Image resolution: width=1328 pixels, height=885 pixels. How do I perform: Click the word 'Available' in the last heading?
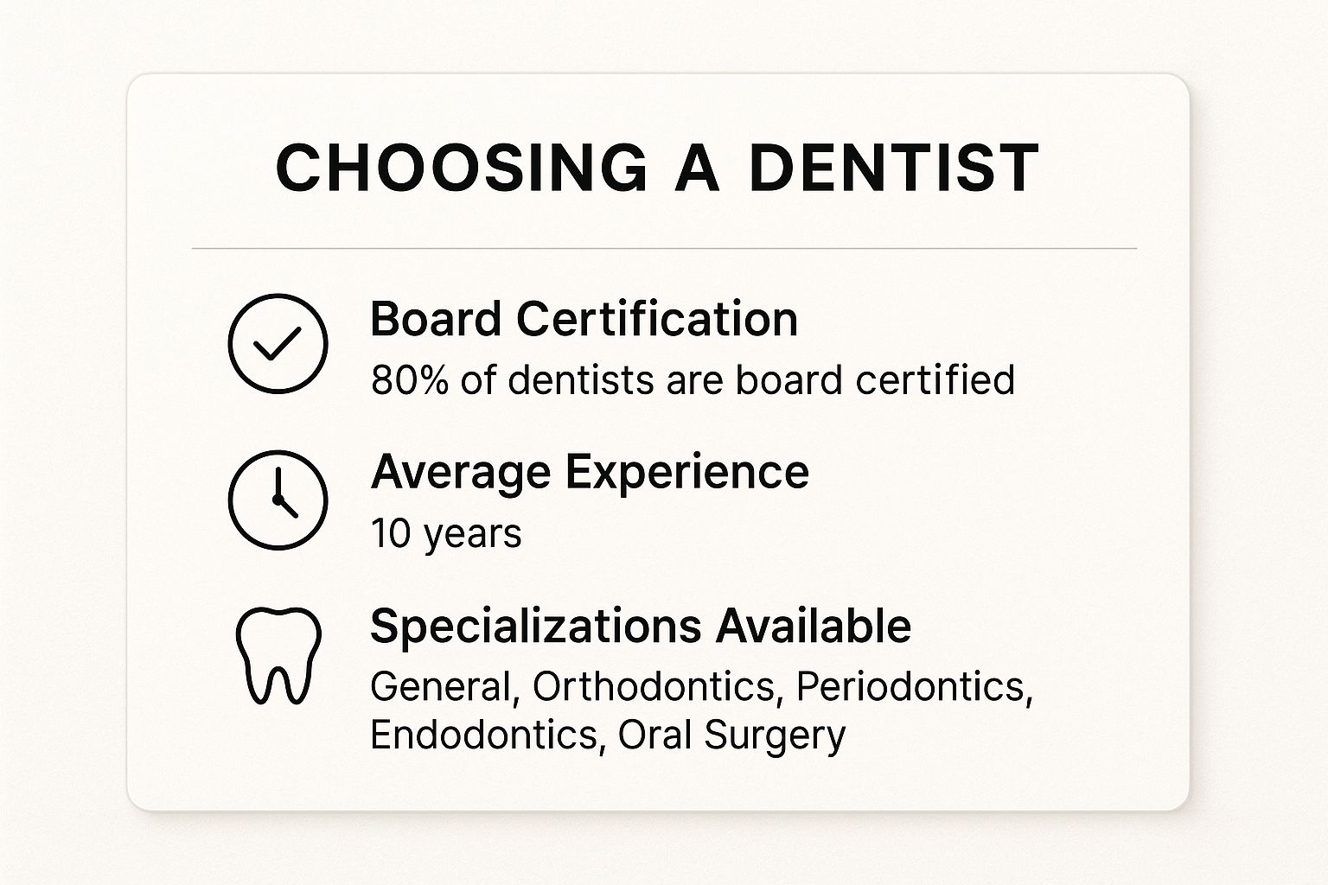tap(813, 626)
